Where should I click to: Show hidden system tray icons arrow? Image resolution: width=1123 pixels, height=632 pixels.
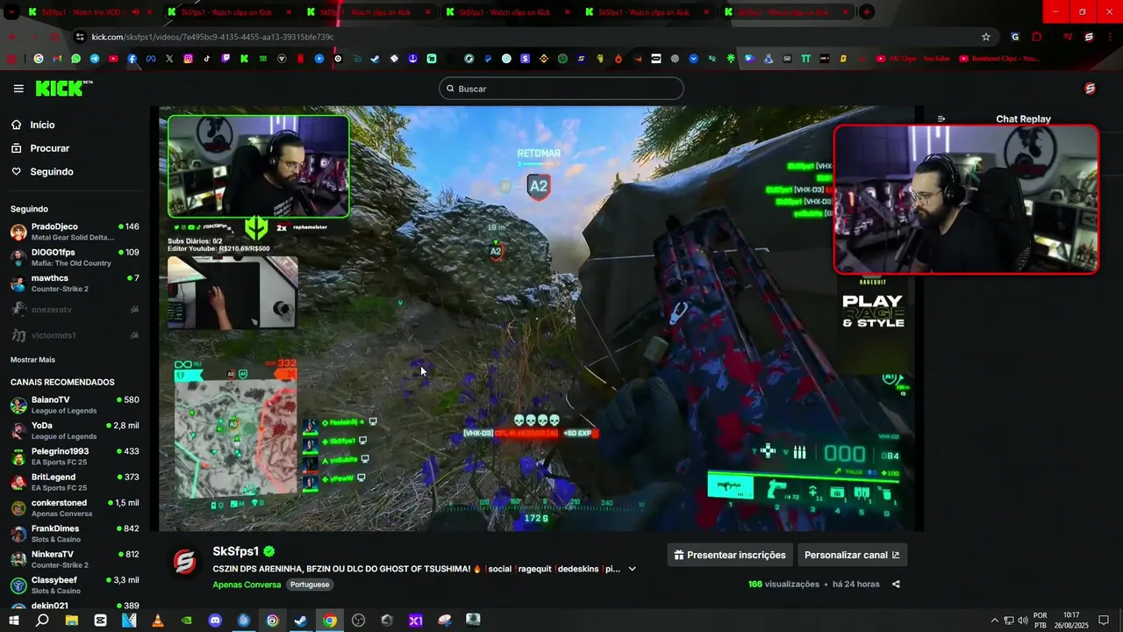tap(994, 621)
